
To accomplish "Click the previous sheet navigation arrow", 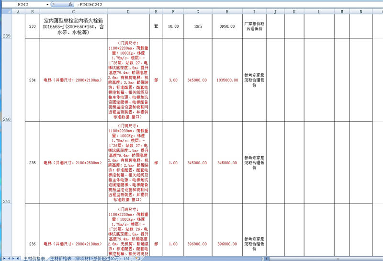I will [x=8, y=258].
